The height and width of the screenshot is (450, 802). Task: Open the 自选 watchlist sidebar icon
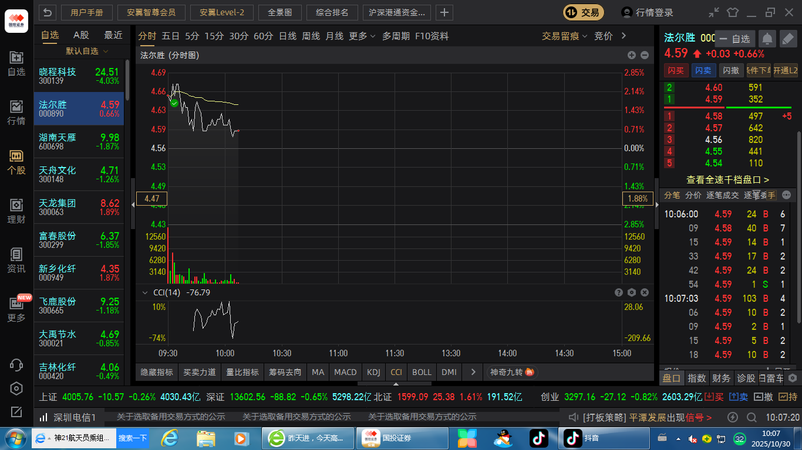(x=16, y=64)
